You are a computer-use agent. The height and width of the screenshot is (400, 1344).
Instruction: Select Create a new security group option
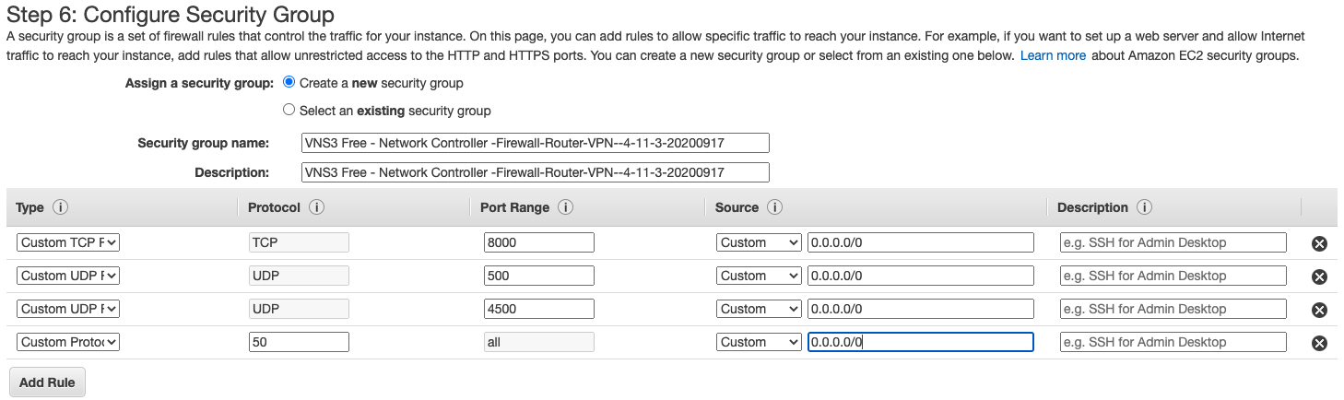click(289, 82)
